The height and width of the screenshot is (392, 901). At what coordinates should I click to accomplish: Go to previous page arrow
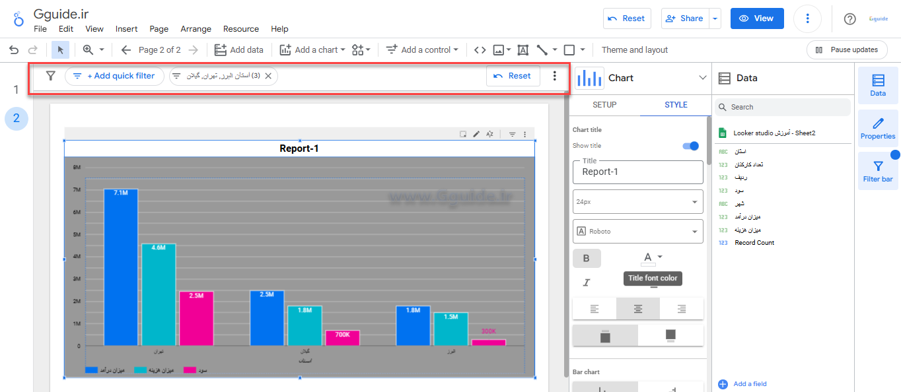pos(126,49)
